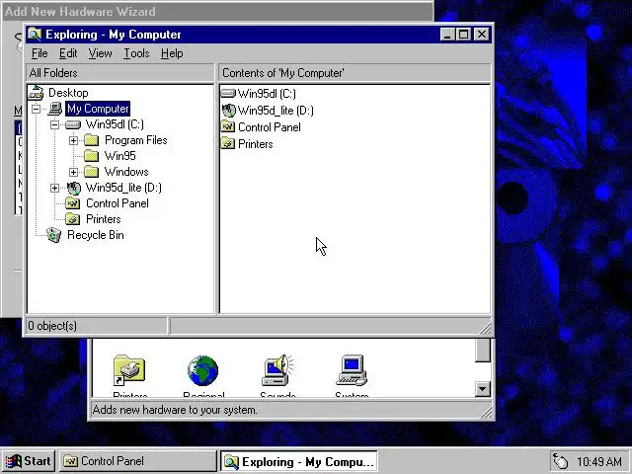Click the Explorer title bar icon
Screen dimensions: 632x474
pyautogui.click(x=35, y=35)
